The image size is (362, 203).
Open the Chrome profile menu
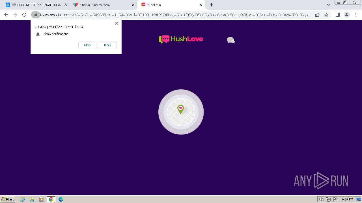[346, 15]
